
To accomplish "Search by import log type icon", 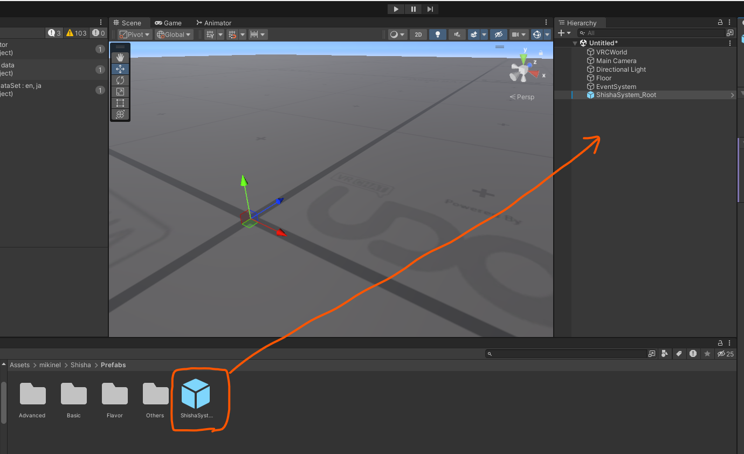I will (693, 354).
